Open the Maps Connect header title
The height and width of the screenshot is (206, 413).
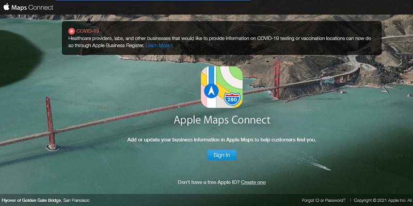pyautogui.click(x=32, y=7)
